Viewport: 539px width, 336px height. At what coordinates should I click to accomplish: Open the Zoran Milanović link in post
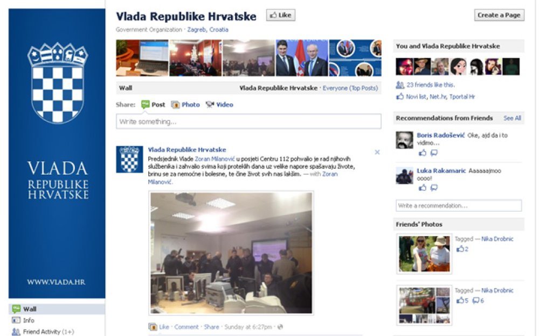[x=215, y=159]
